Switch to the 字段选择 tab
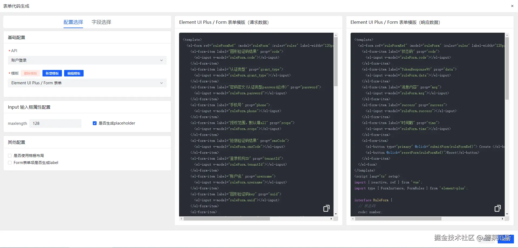This screenshot has width=518, height=248. [x=101, y=22]
